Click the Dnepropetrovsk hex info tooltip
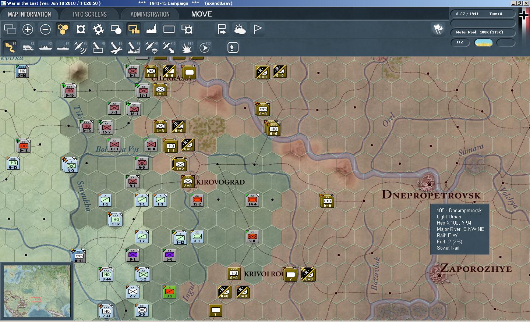530x322 pixels. (460, 229)
